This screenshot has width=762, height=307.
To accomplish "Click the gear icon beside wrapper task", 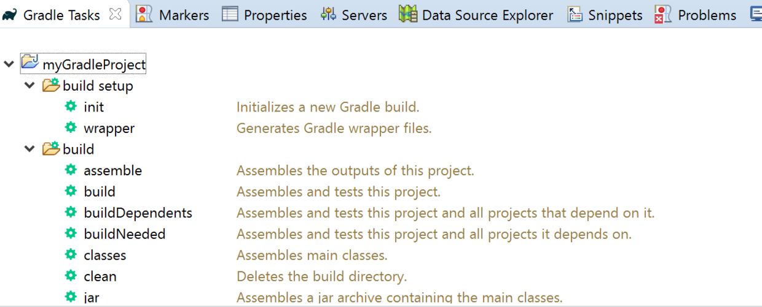I will (71, 128).
